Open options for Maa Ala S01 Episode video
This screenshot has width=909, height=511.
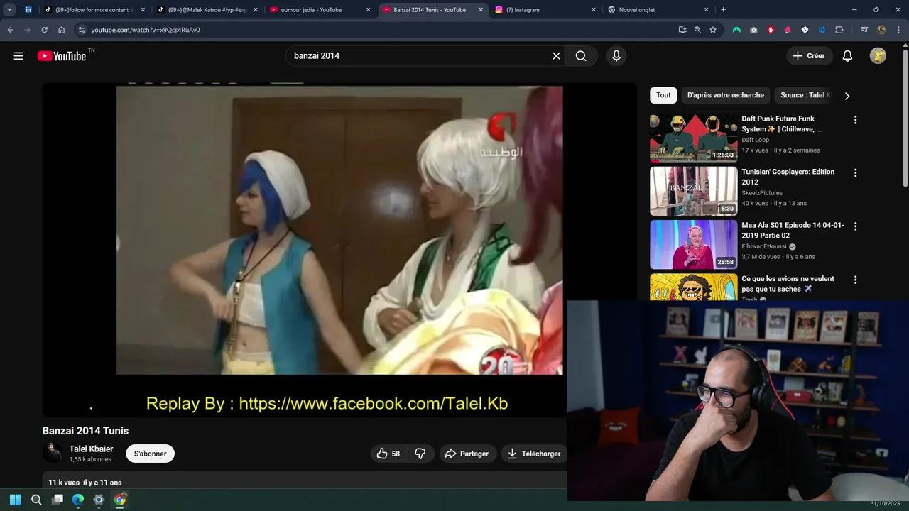pos(855,226)
